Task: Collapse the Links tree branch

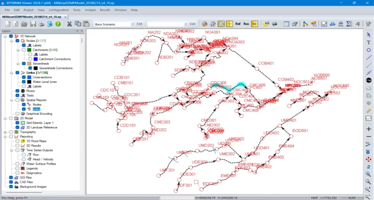Action: (x=11, y=73)
